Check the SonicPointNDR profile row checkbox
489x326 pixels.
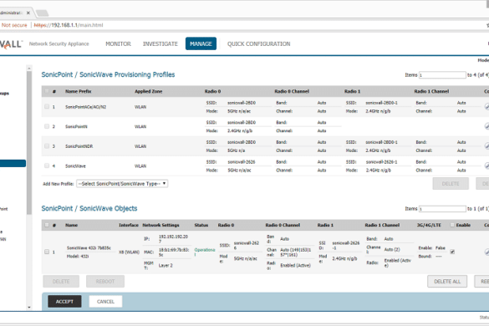47,145
